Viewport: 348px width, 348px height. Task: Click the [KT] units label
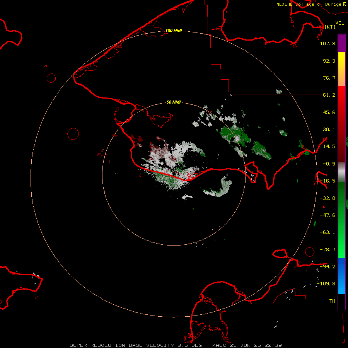(x=330, y=27)
